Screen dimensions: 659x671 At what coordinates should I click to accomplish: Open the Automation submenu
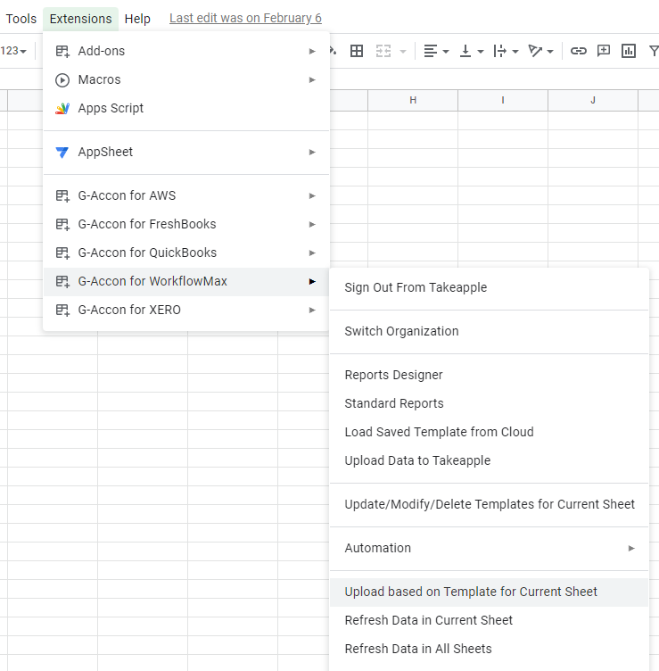(490, 548)
